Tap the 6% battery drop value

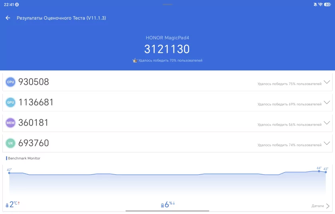[170, 204]
